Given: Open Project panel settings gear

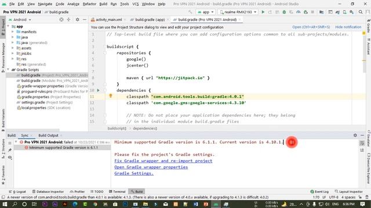Looking at the screenshot, I should (77, 20).
